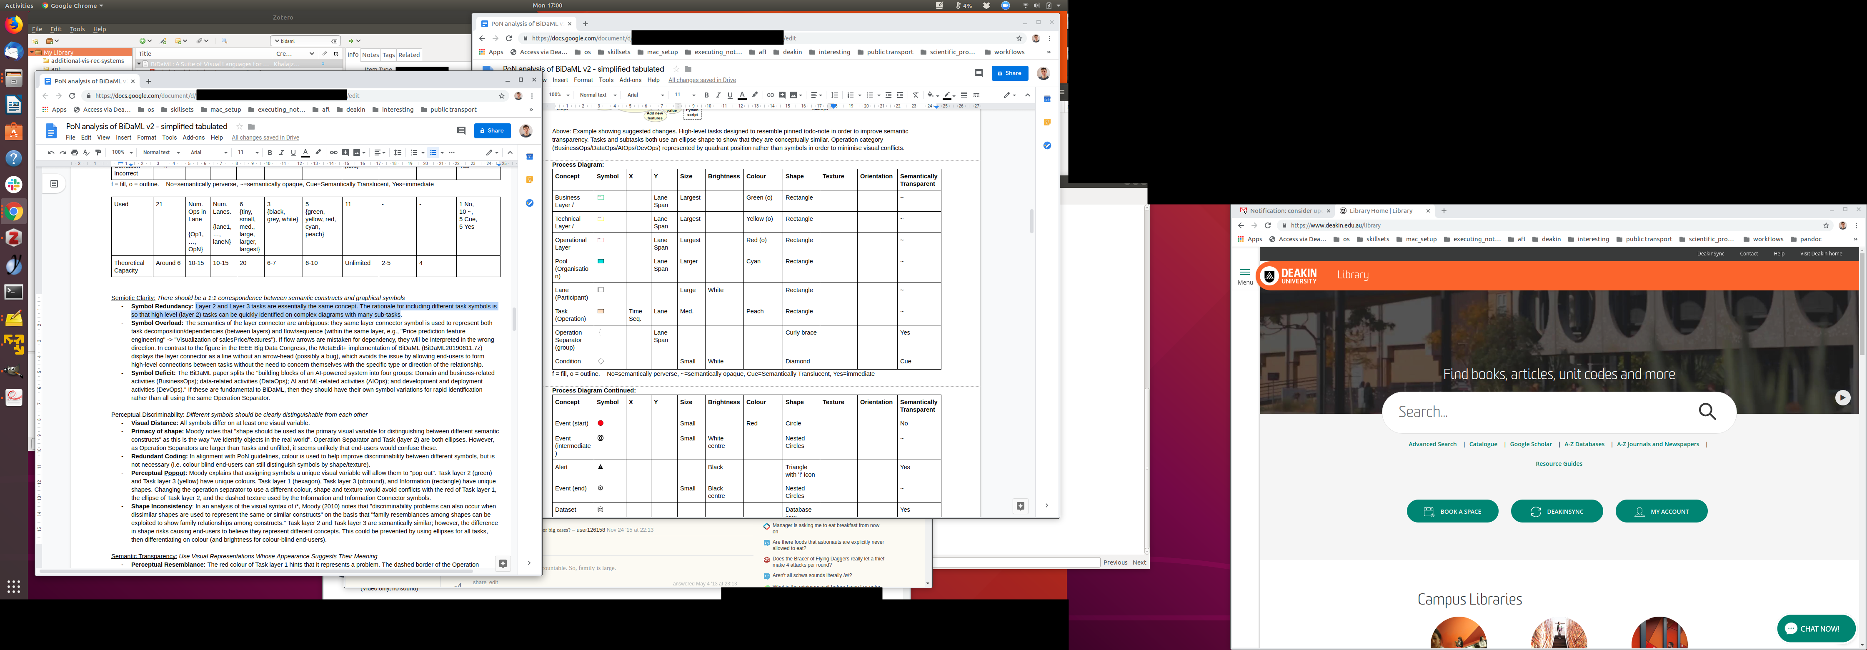Open Google Chrome from the Ubuntu dock
Viewport: 1867px width, 650px height.
click(x=14, y=212)
